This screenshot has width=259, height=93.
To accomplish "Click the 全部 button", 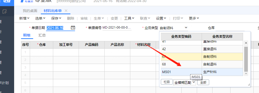I will click(203, 82).
